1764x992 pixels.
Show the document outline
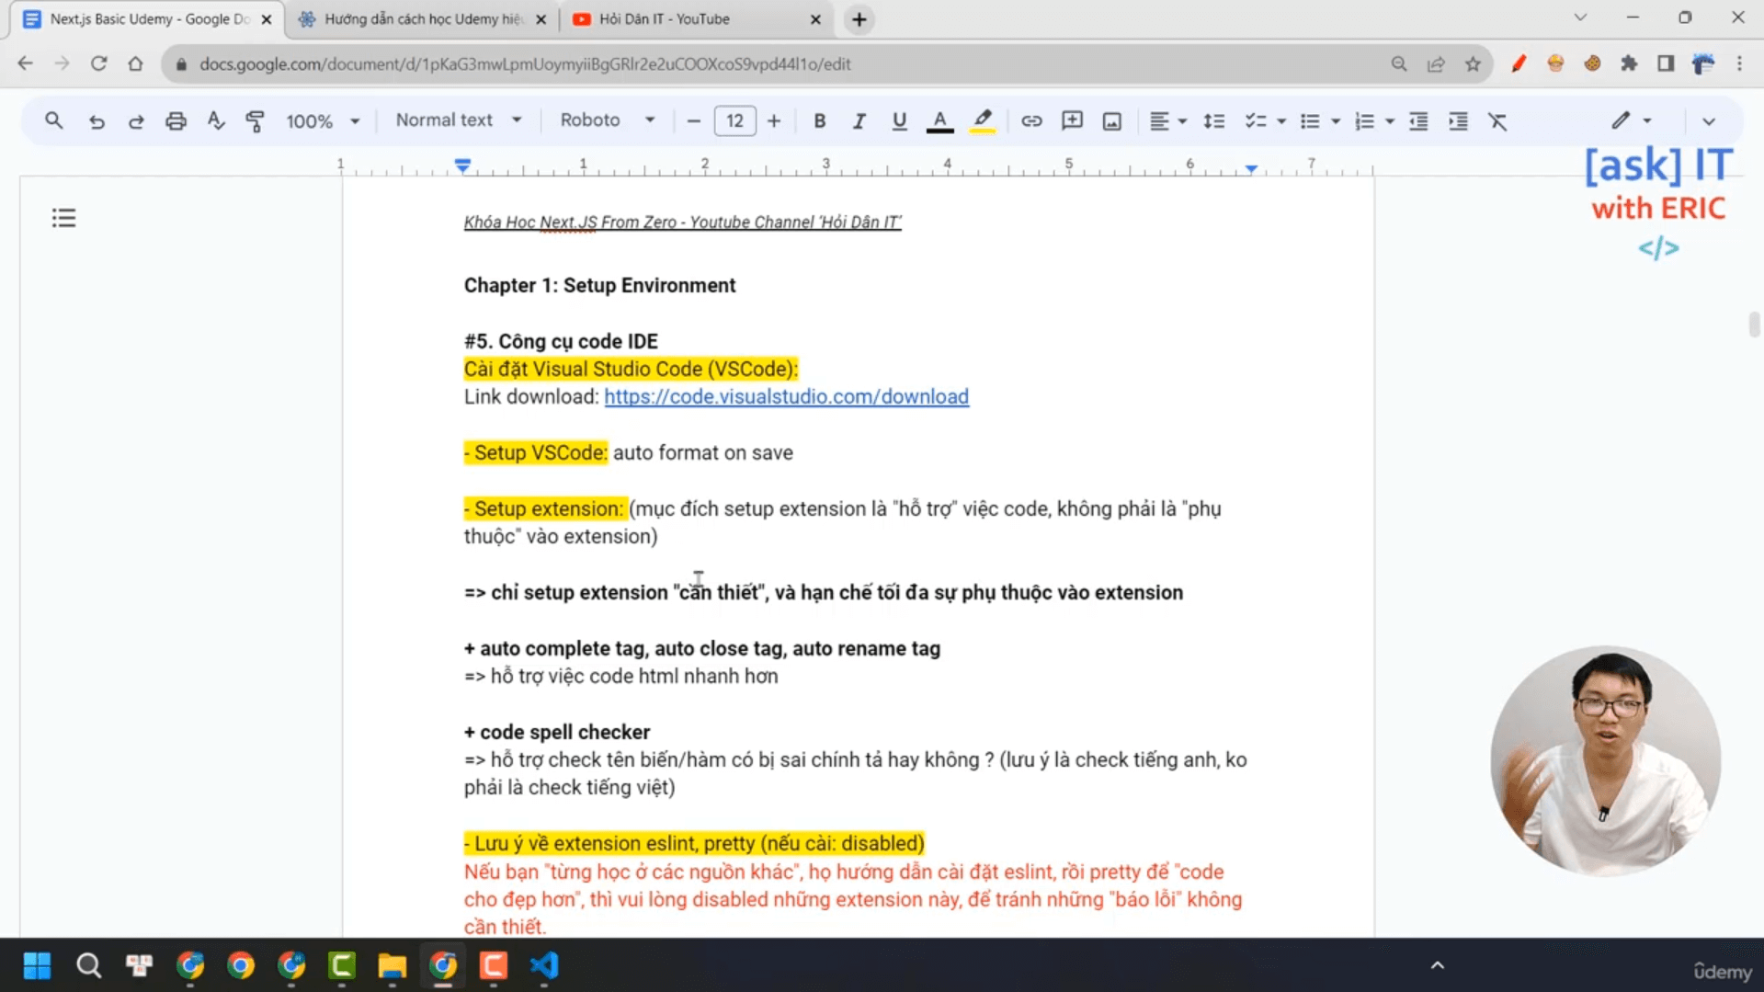click(x=63, y=218)
